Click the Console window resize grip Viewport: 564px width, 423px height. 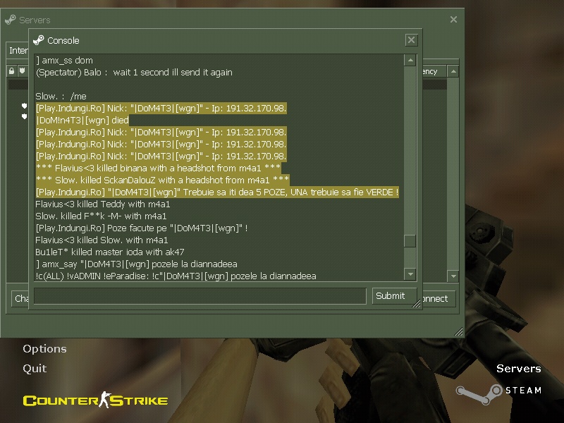(417, 303)
